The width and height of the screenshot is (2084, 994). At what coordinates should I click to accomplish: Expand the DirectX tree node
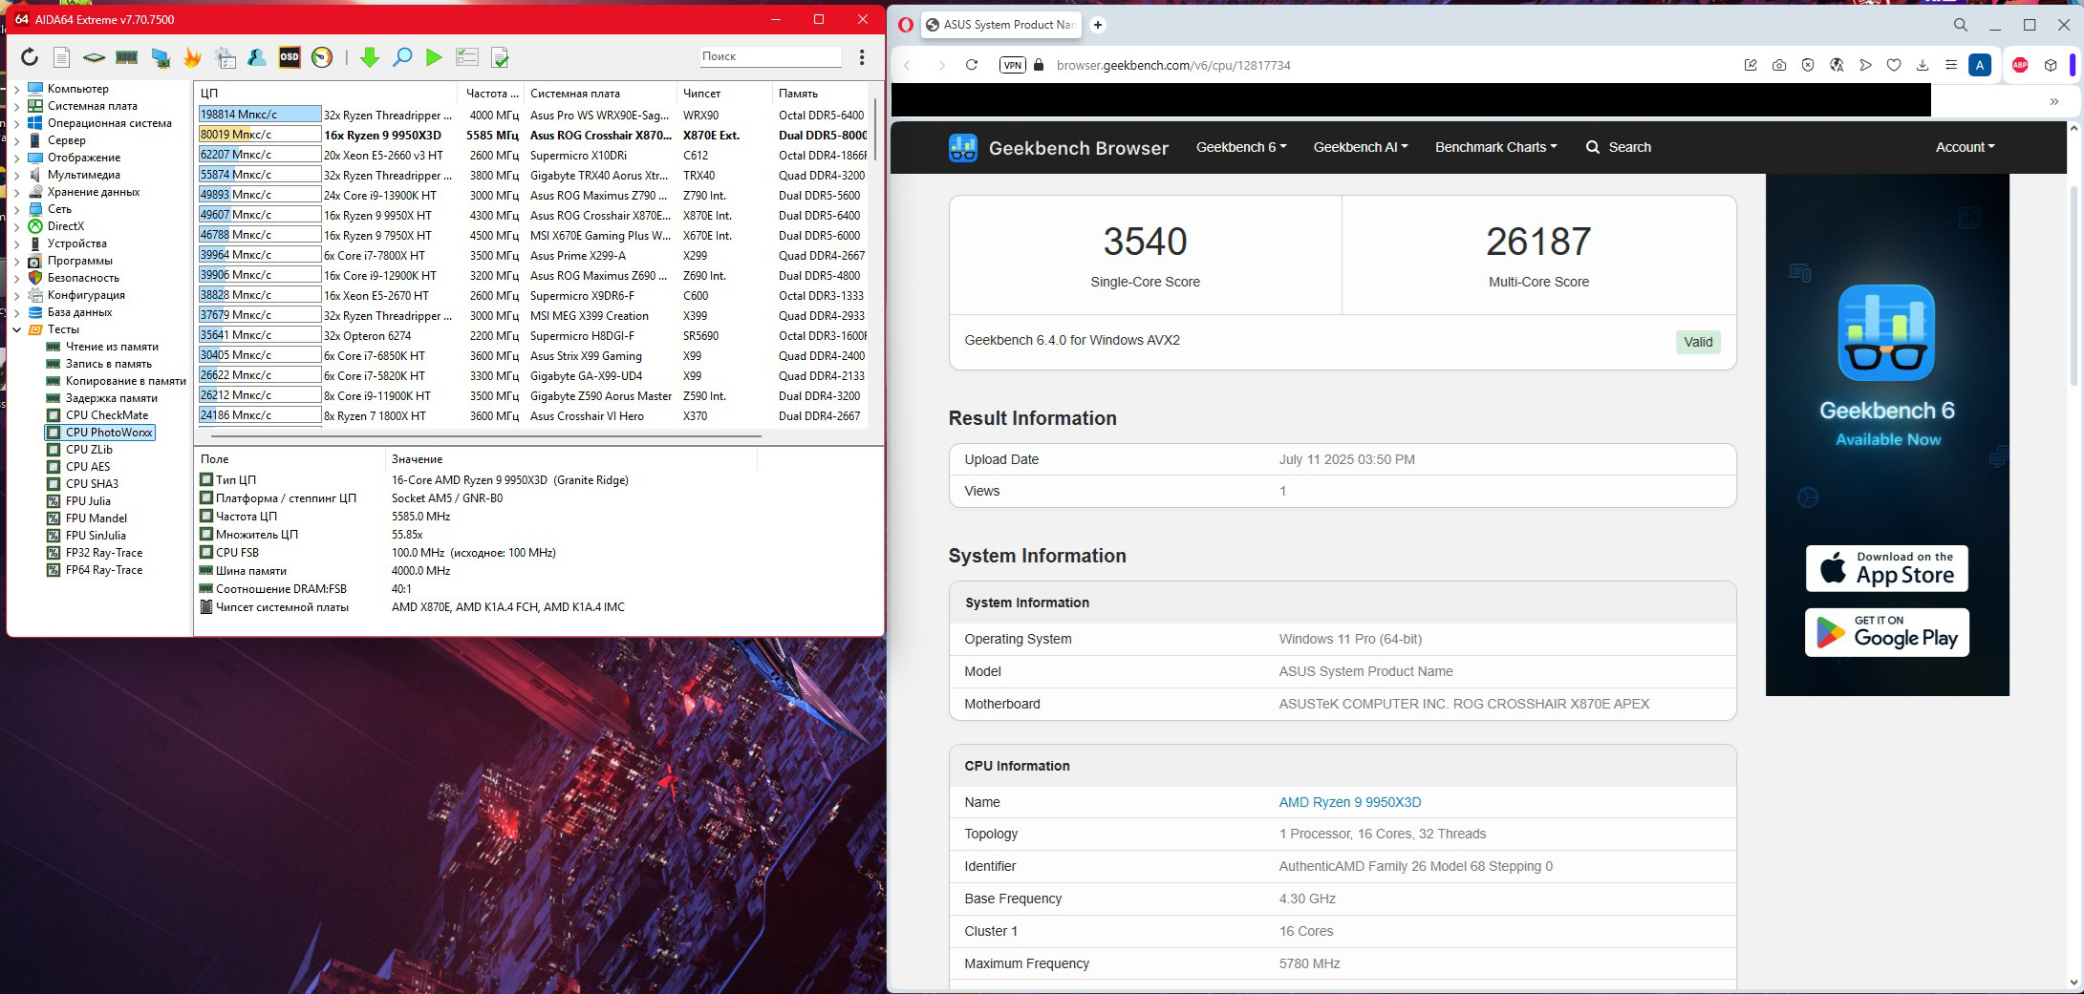[x=16, y=226]
